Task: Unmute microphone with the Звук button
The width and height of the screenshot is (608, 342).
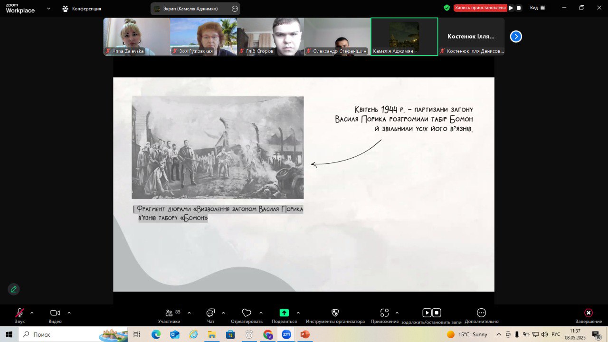Action: (19, 316)
